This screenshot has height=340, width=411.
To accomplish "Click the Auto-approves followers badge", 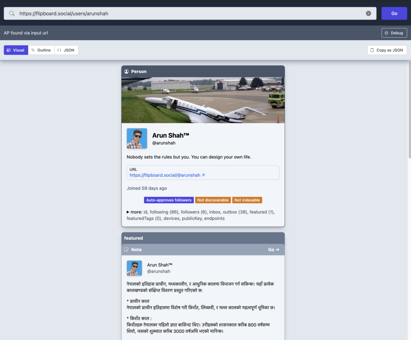I will tap(169, 200).
